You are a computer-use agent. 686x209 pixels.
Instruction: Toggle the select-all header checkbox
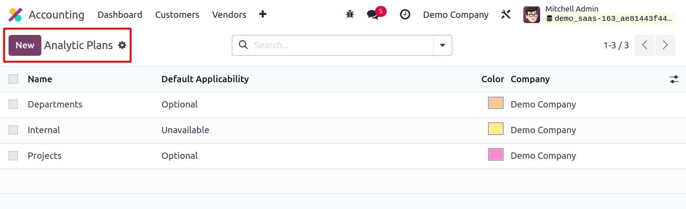pos(13,79)
